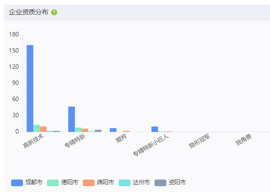The image size is (270, 192).
Task: Click the 高新技术 axis label
Action: click(34, 141)
